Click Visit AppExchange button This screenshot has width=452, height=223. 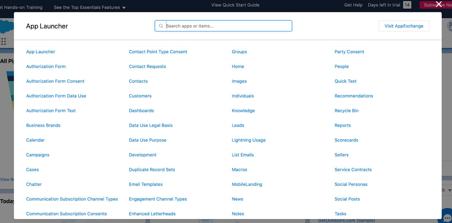pos(404,26)
